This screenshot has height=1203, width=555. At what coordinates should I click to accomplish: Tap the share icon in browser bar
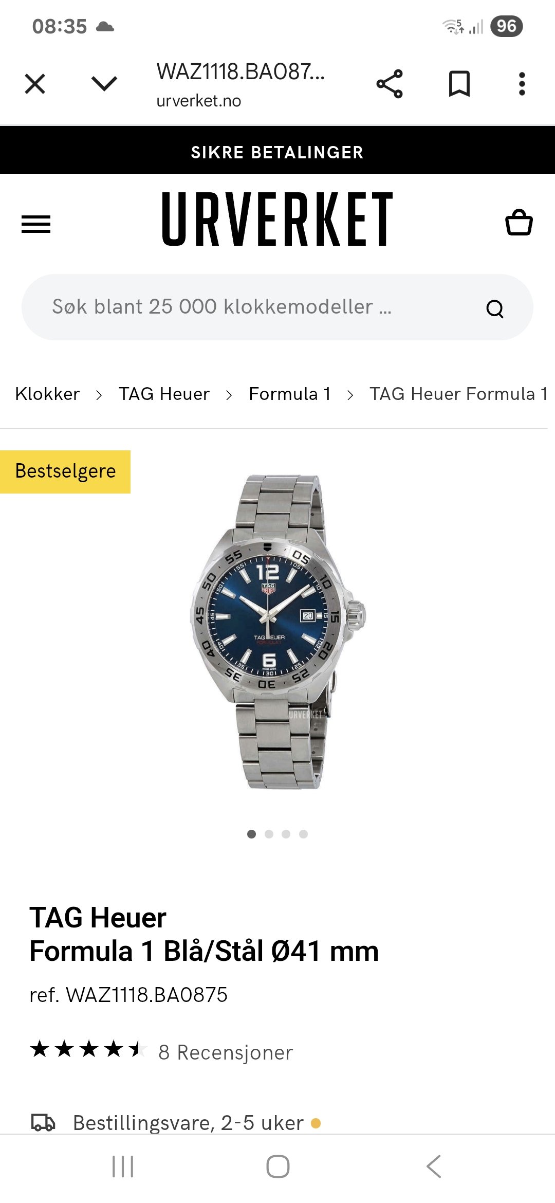(390, 84)
